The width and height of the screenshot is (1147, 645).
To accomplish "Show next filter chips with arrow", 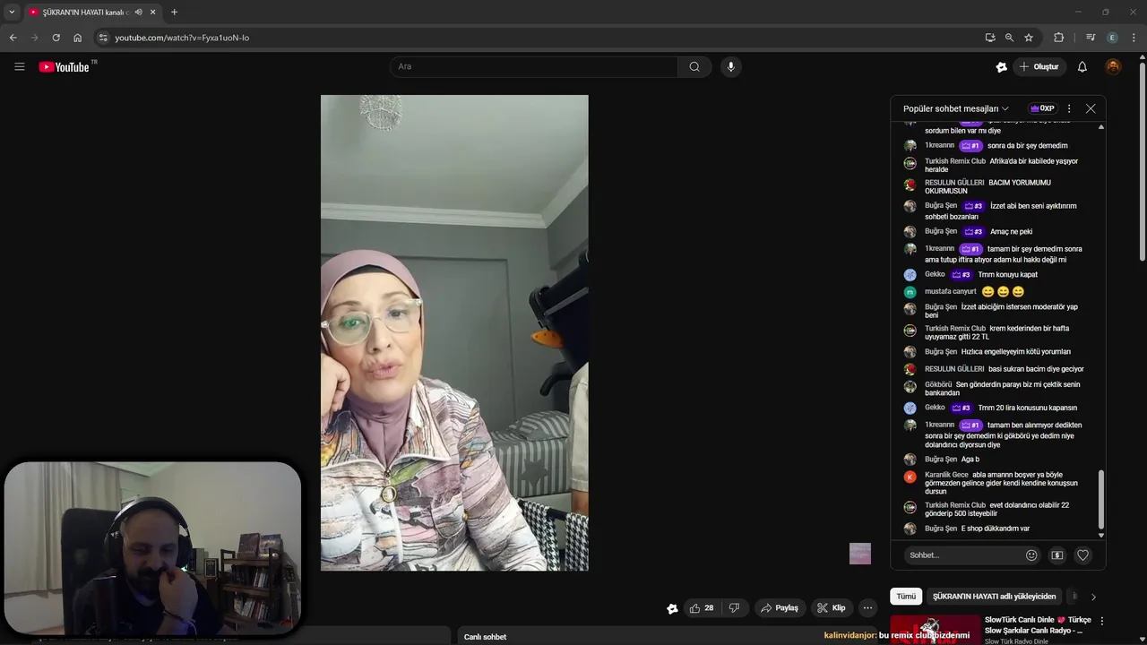I will [x=1093, y=597].
